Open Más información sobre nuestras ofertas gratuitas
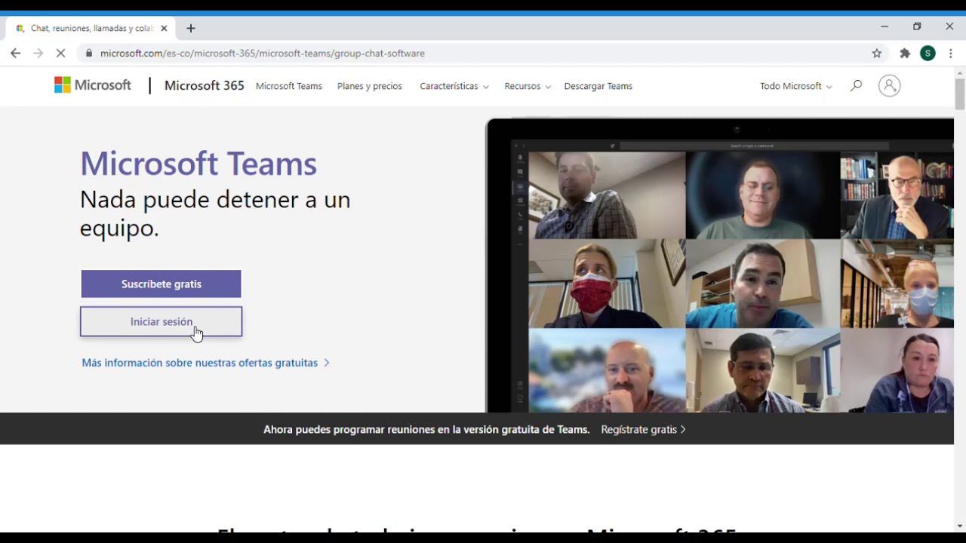Image resolution: width=966 pixels, height=543 pixels. click(x=205, y=363)
